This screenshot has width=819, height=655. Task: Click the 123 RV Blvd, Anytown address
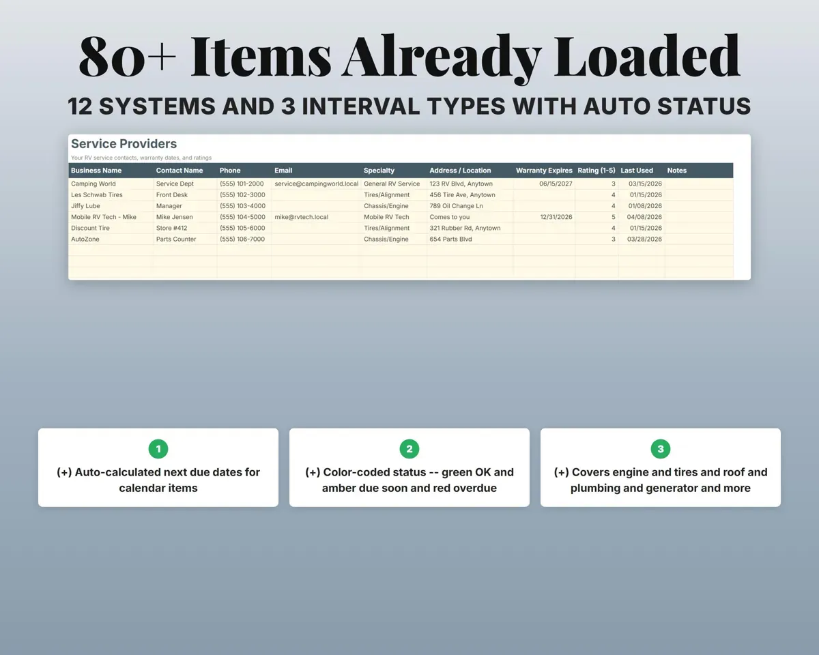pyautogui.click(x=470, y=184)
